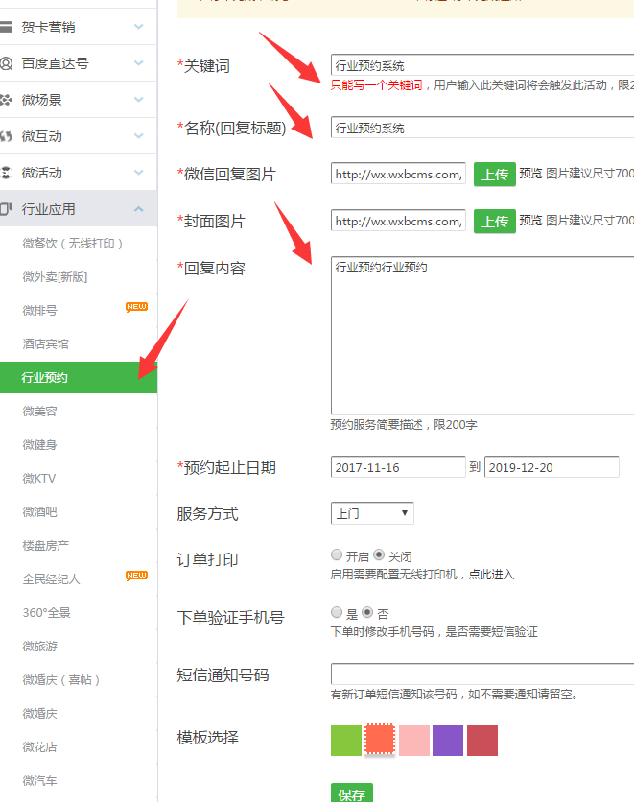Open 微健身 menu item

(x=40, y=445)
